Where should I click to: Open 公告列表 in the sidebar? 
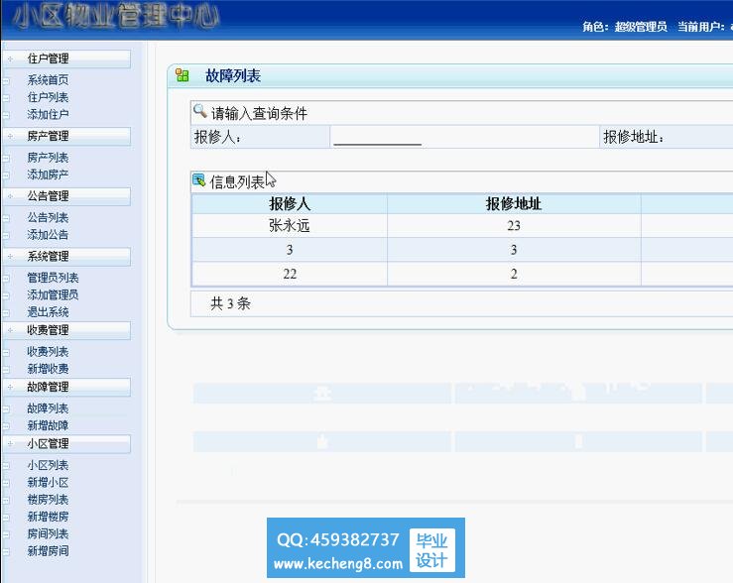[x=48, y=218]
